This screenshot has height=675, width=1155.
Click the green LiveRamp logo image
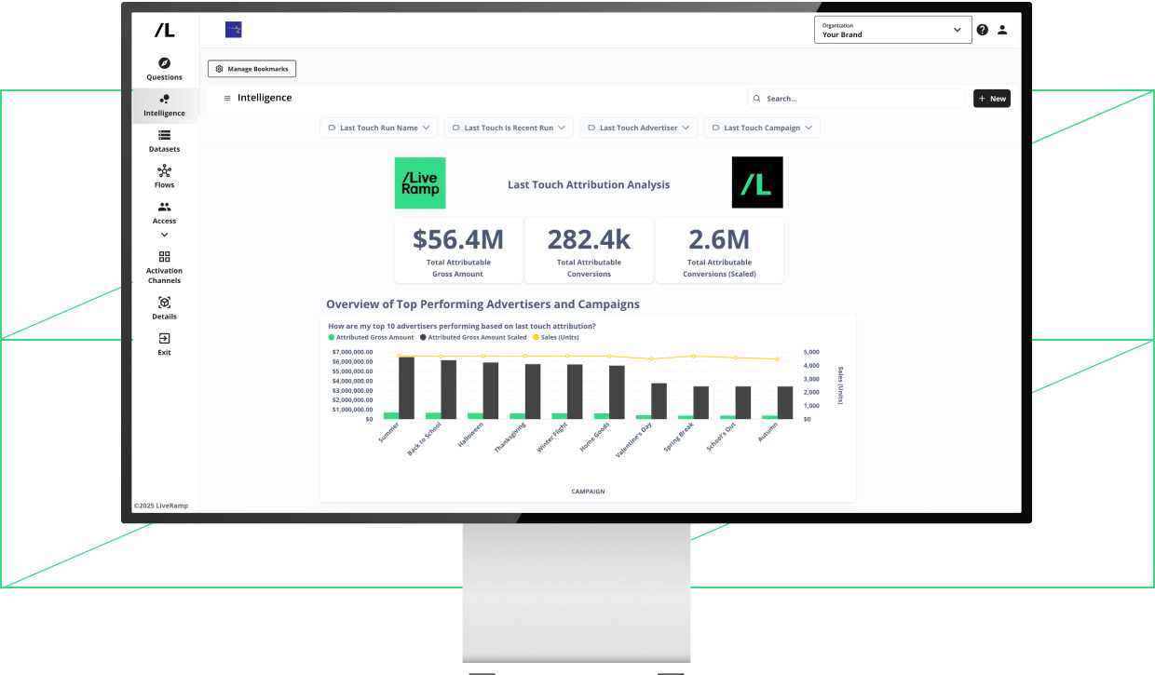tap(420, 182)
